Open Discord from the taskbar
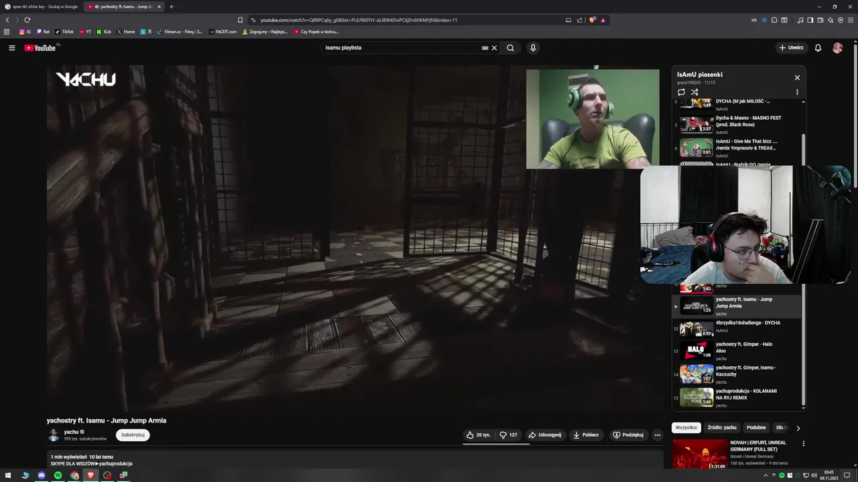 pyautogui.click(x=42, y=475)
